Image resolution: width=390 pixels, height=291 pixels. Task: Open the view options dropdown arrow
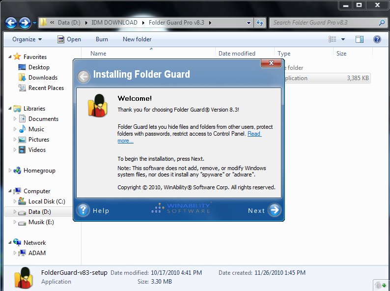[x=343, y=39]
